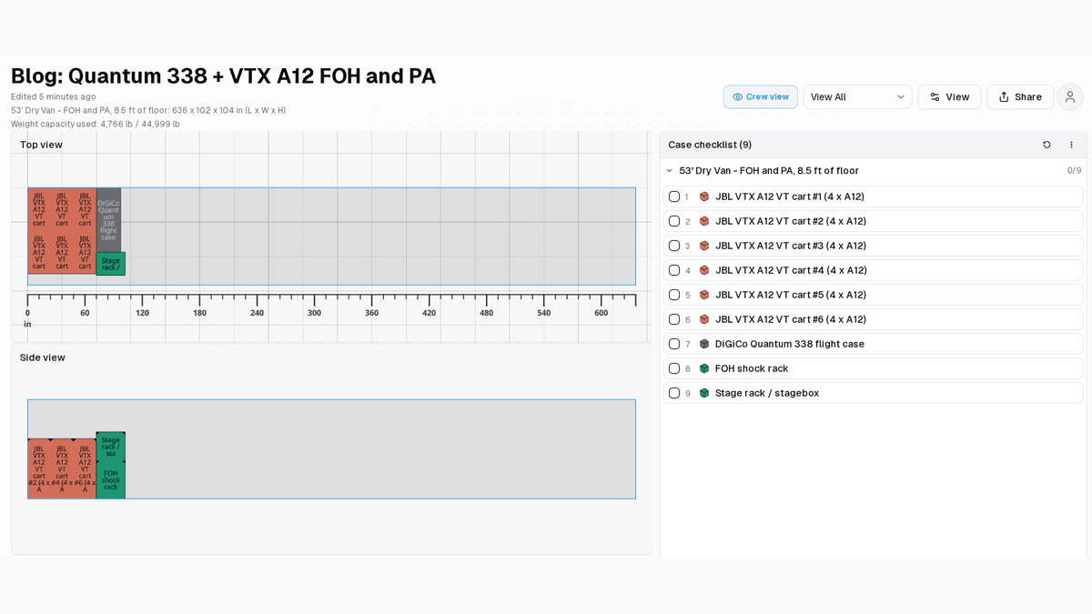Check off JBL VTX A12 VT cart #5
This screenshot has height=614, width=1092.
point(674,295)
